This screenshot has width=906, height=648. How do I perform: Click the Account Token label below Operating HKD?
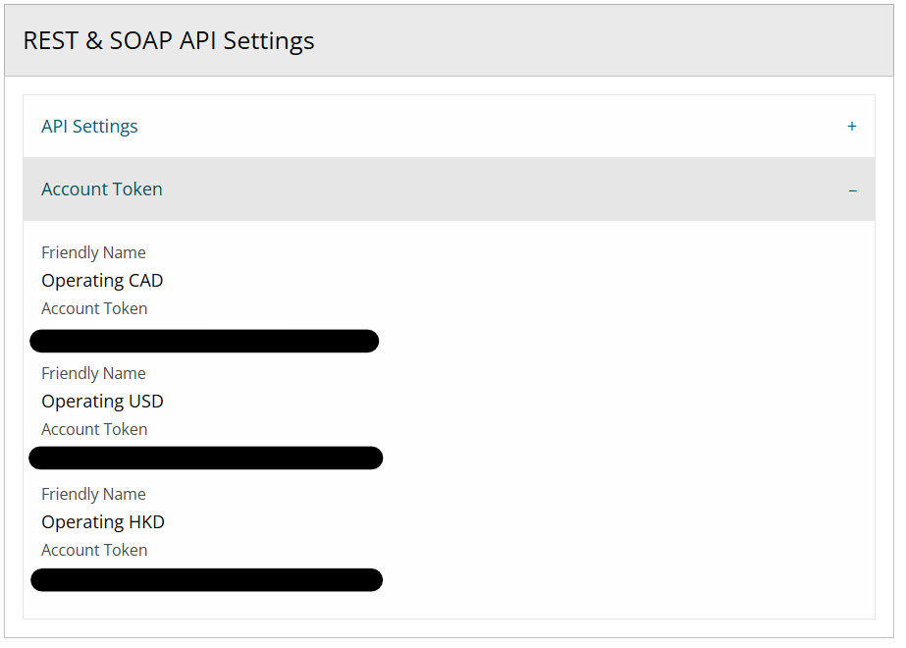tap(94, 551)
